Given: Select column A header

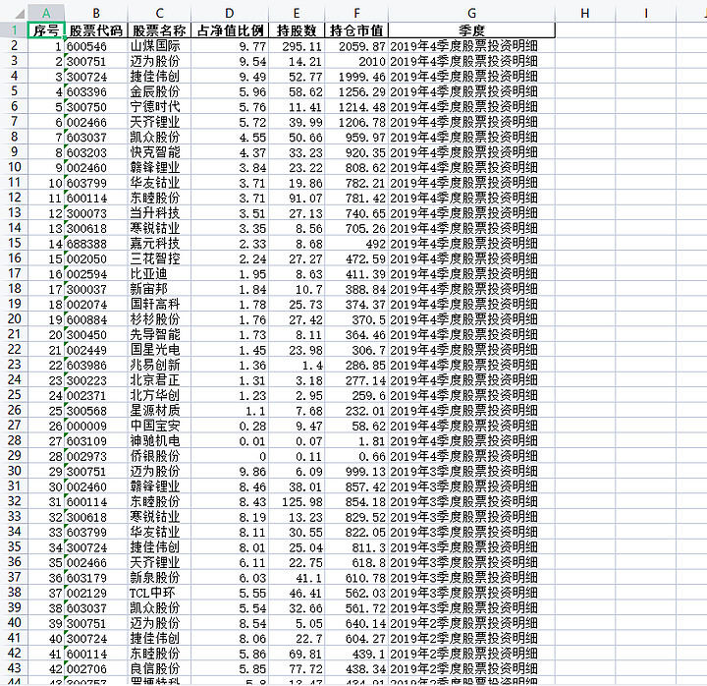Looking at the screenshot, I should [x=46, y=14].
